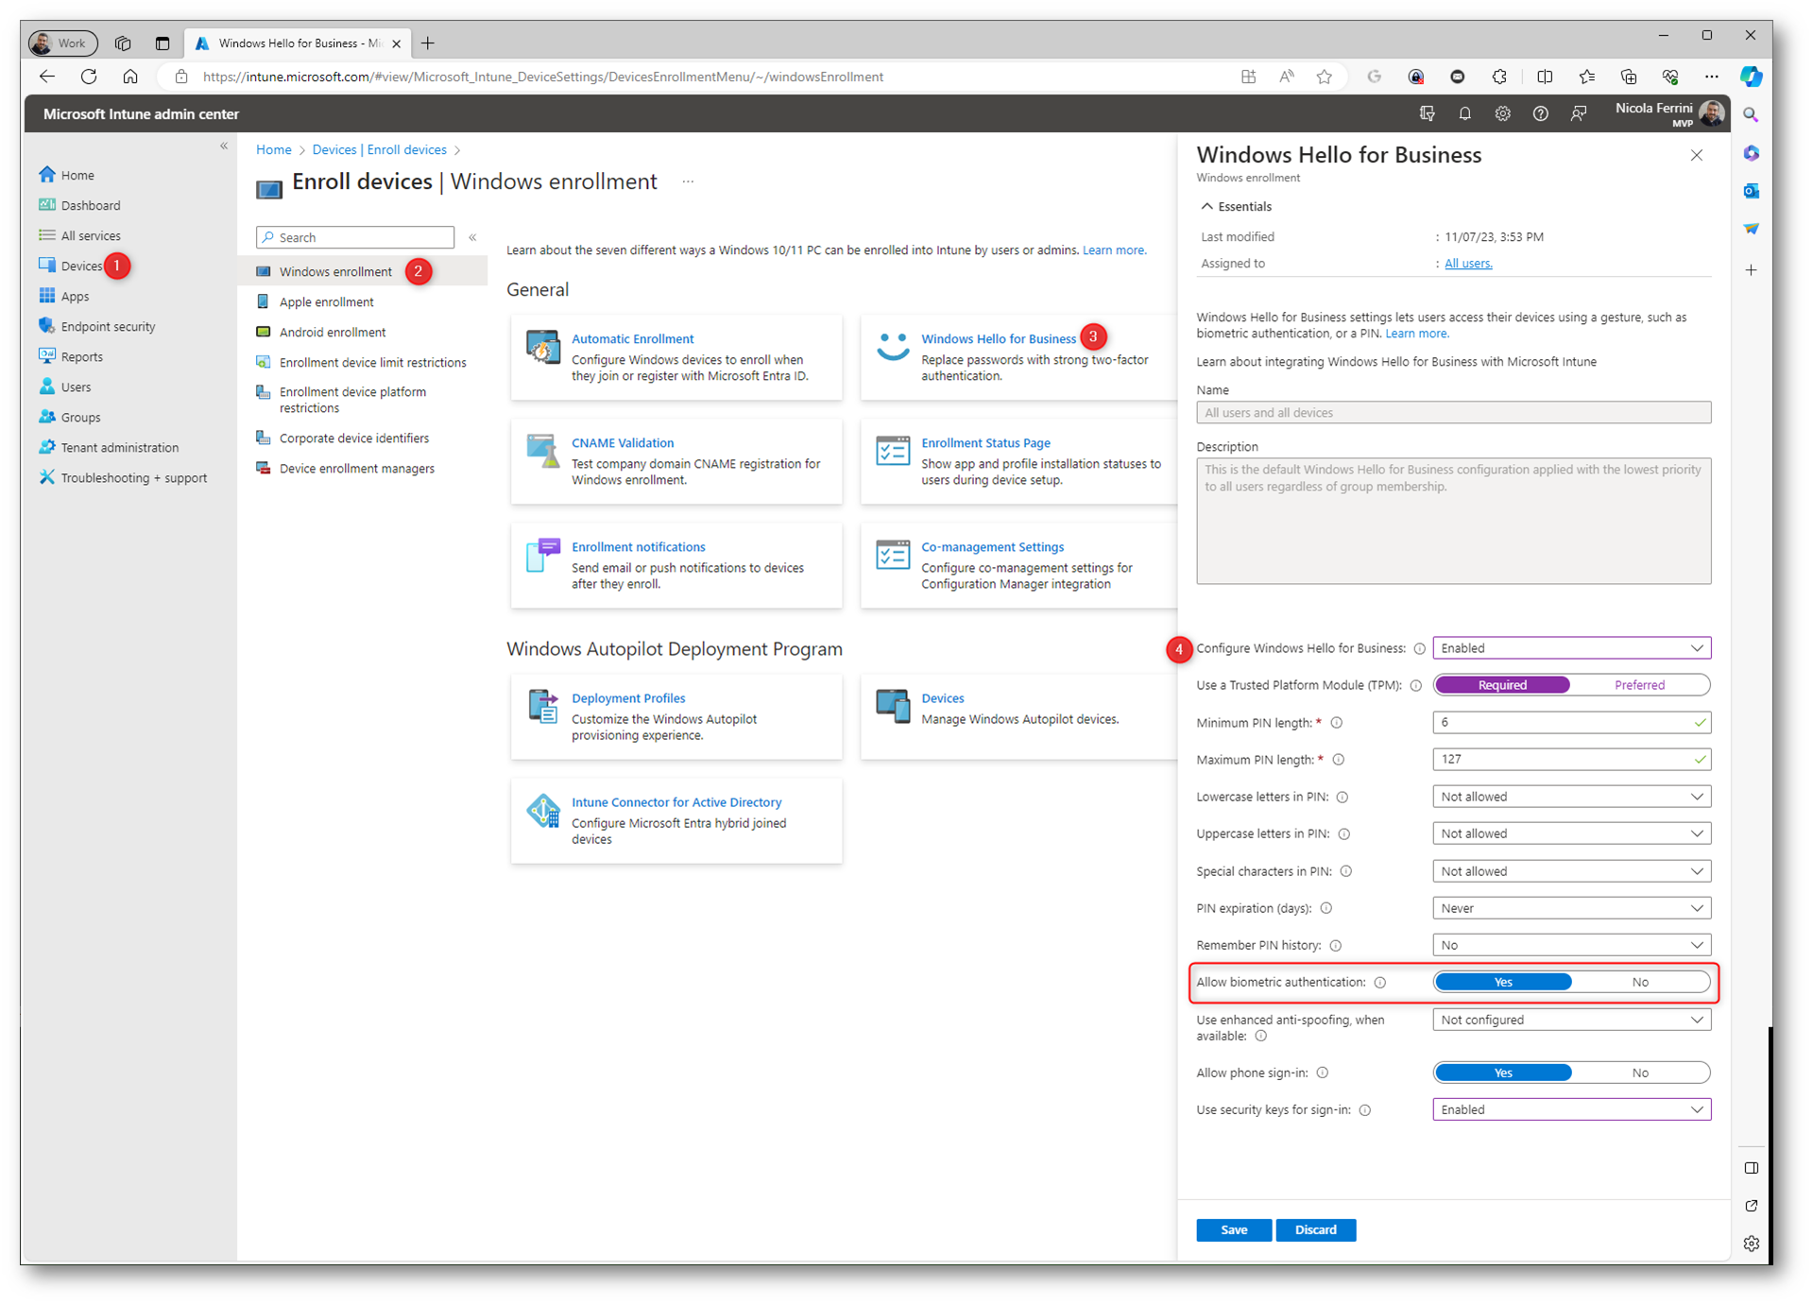Click the Intune Connector for Active Directory icon

point(542,810)
